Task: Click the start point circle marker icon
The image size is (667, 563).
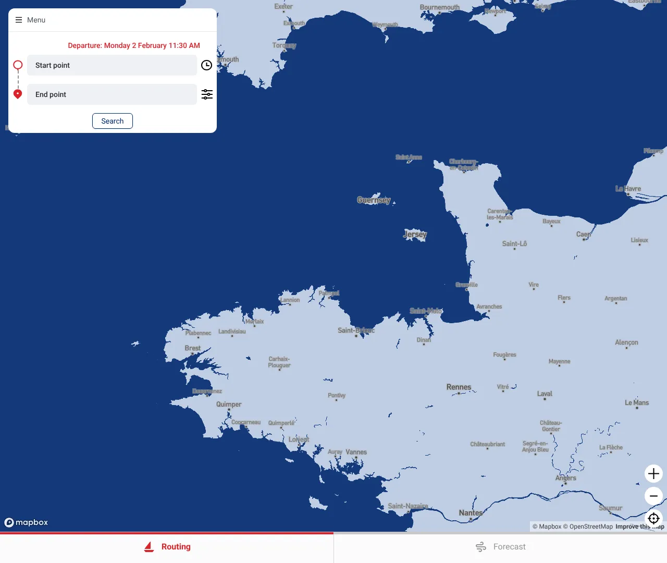Action: 17,65
